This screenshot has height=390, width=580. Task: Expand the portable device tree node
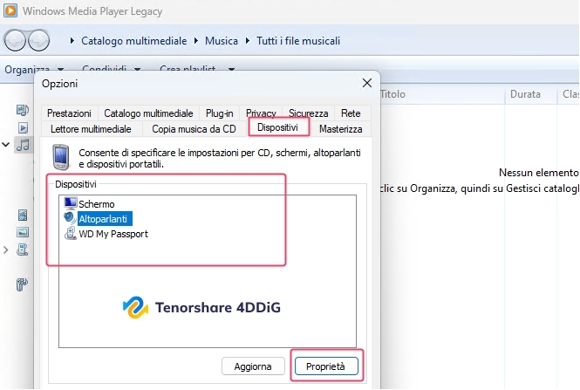pyautogui.click(x=5, y=250)
